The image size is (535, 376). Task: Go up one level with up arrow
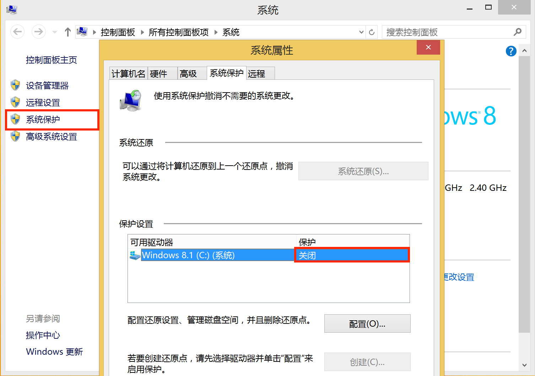point(67,32)
